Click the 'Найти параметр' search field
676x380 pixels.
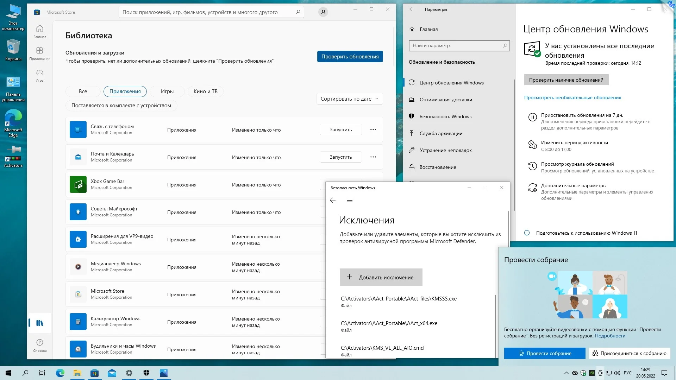tap(456, 46)
